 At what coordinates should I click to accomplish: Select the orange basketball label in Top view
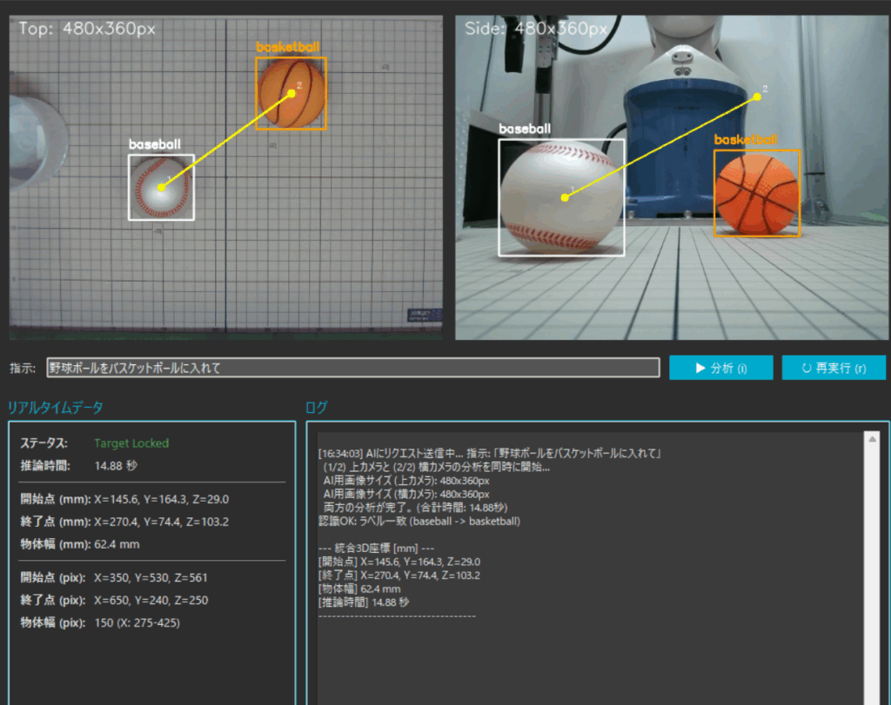[287, 47]
